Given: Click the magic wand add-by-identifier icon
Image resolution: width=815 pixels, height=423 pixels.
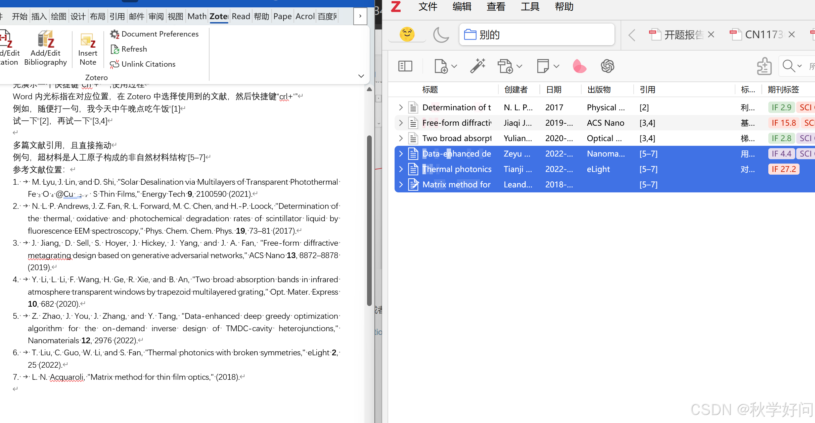Looking at the screenshot, I should point(478,66).
